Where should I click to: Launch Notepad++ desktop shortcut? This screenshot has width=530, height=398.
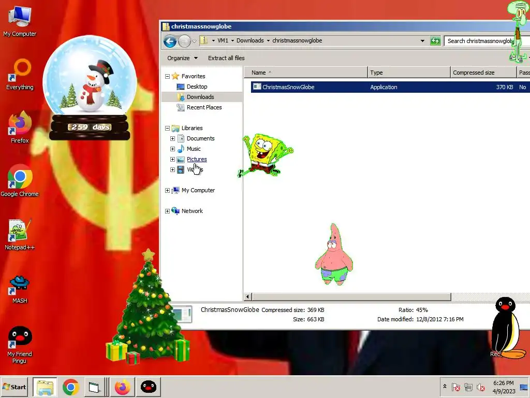(x=20, y=234)
